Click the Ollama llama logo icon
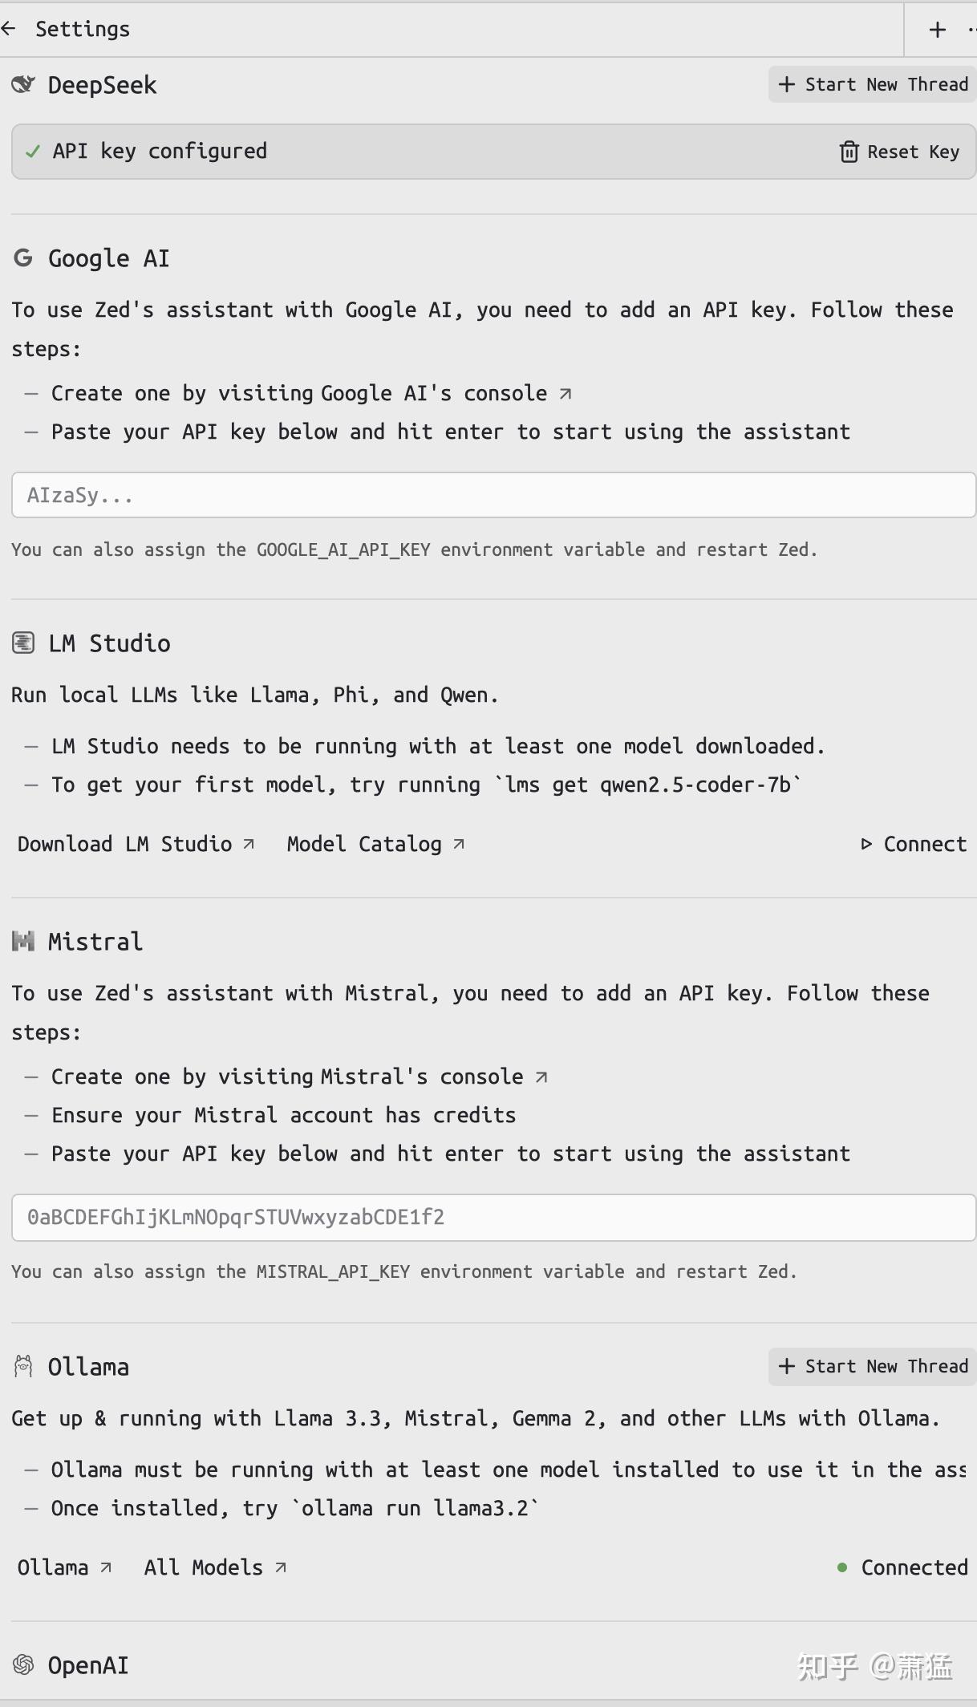The height and width of the screenshot is (1707, 977). point(23,1367)
